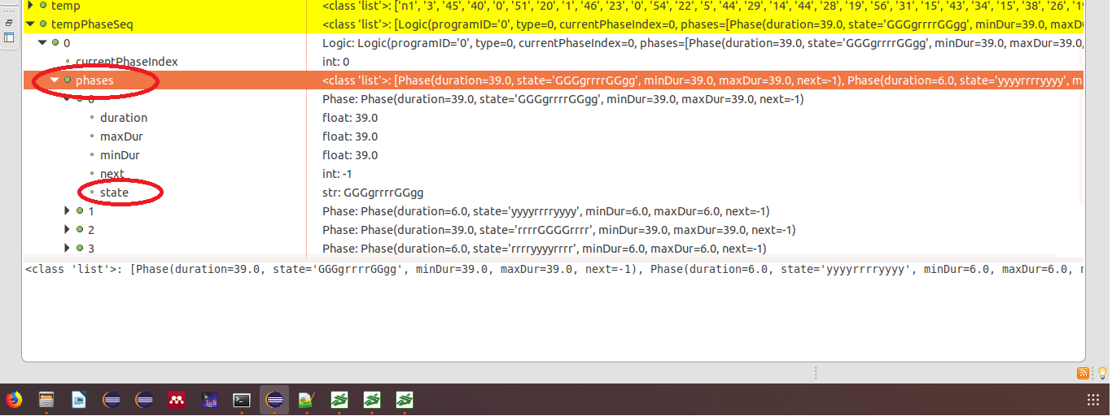
Task: Expand phase element 2
Action: coord(68,230)
